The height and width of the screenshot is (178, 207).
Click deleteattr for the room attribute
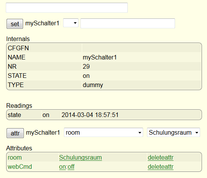pos(160,157)
